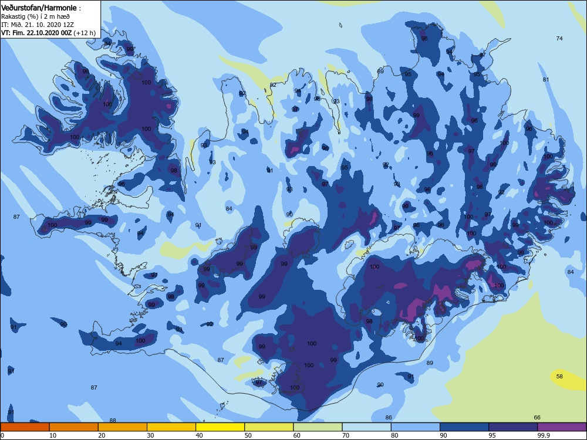
Task: Choose the 70–80 pale blue legend swatch
Action: coord(366,427)
